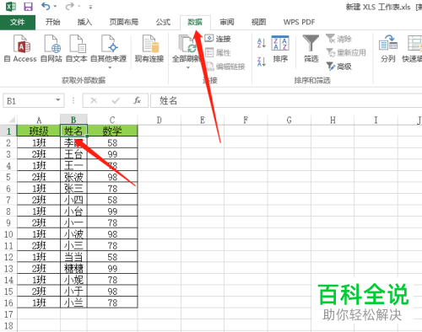Click the cell containing 张波
This screenshot has width=422, height=332.
[73, 177]
